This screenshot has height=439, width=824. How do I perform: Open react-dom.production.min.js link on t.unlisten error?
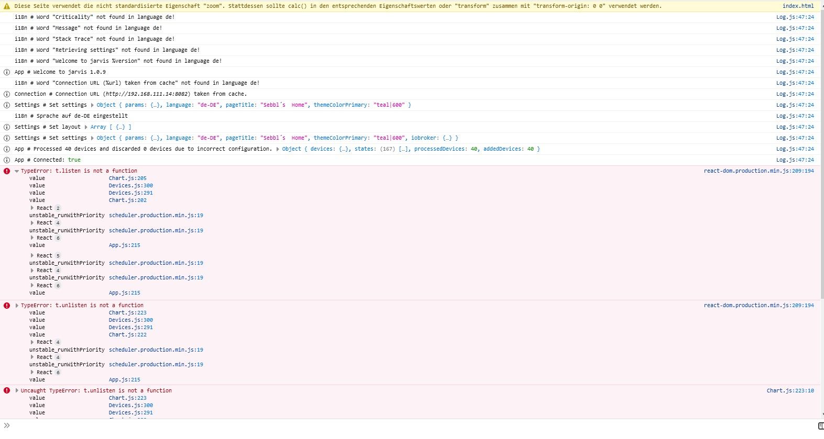click(759, 306)
